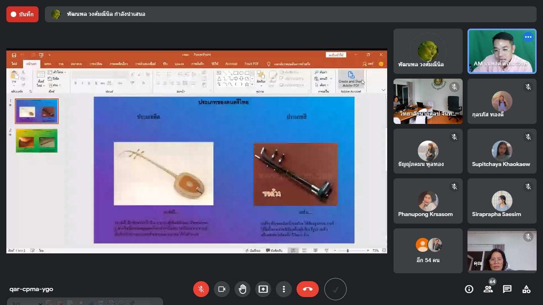This screenshot has width=543, height=305.
Task: Click the present screen icon
Action: [x=263, y=289]
